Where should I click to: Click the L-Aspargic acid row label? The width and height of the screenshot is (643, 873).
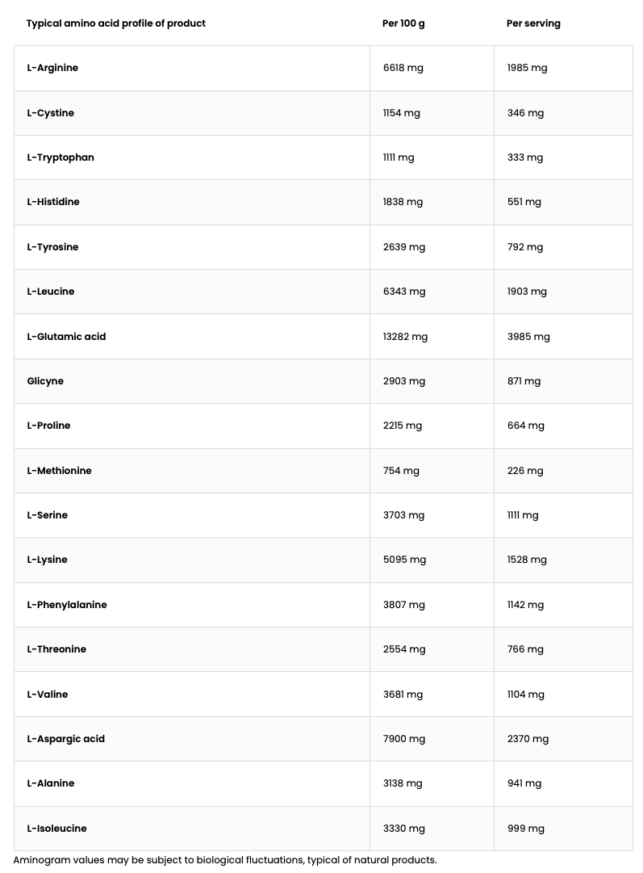[x=66, y=739]
